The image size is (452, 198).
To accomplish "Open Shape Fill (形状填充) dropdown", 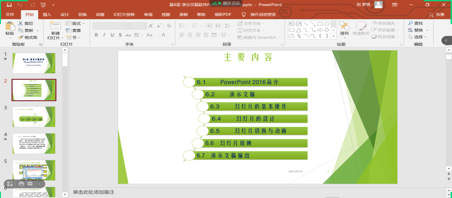I will click(386, 23).
